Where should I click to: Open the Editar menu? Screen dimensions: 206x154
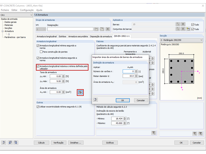[14, 10]
